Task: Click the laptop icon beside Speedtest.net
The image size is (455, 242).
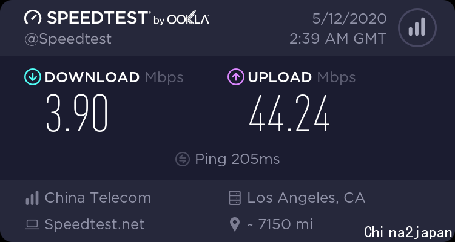Action: (32, 224)
